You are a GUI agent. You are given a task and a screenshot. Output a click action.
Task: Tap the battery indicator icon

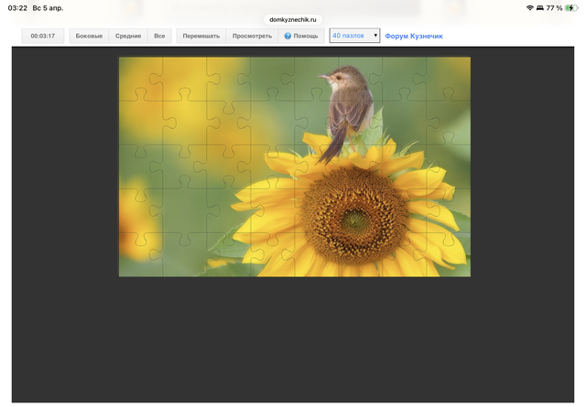coord(571,7)
